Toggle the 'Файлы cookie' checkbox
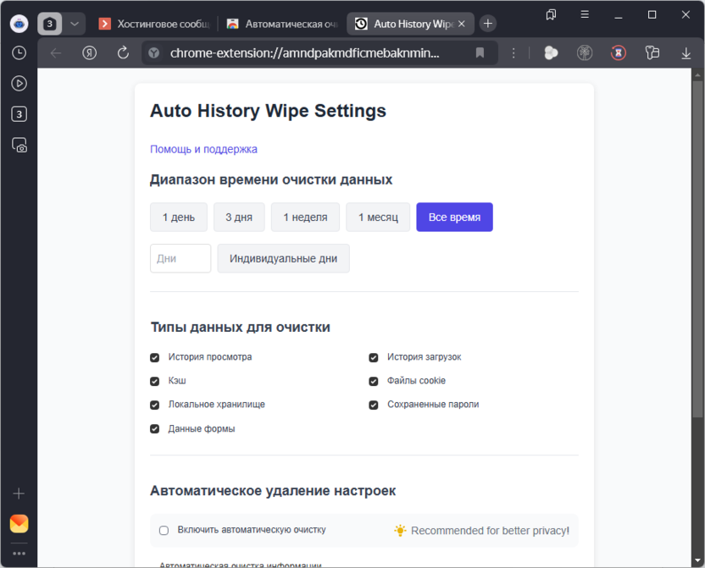The width and height of the screenshot is (705, 568). pyautogui.click(x=374, y=381)
